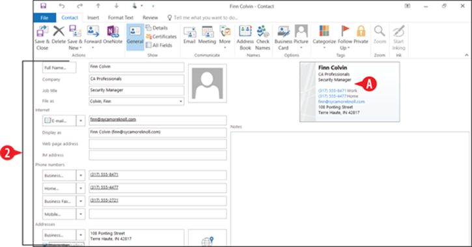Open the Business Fax type dropdown arrow
This screenshot has width=472, height=247.
click(x=81, y=201)
